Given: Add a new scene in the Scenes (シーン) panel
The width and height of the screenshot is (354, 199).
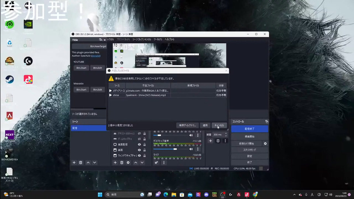Looking at the screenshot, I should coord(74,163).
